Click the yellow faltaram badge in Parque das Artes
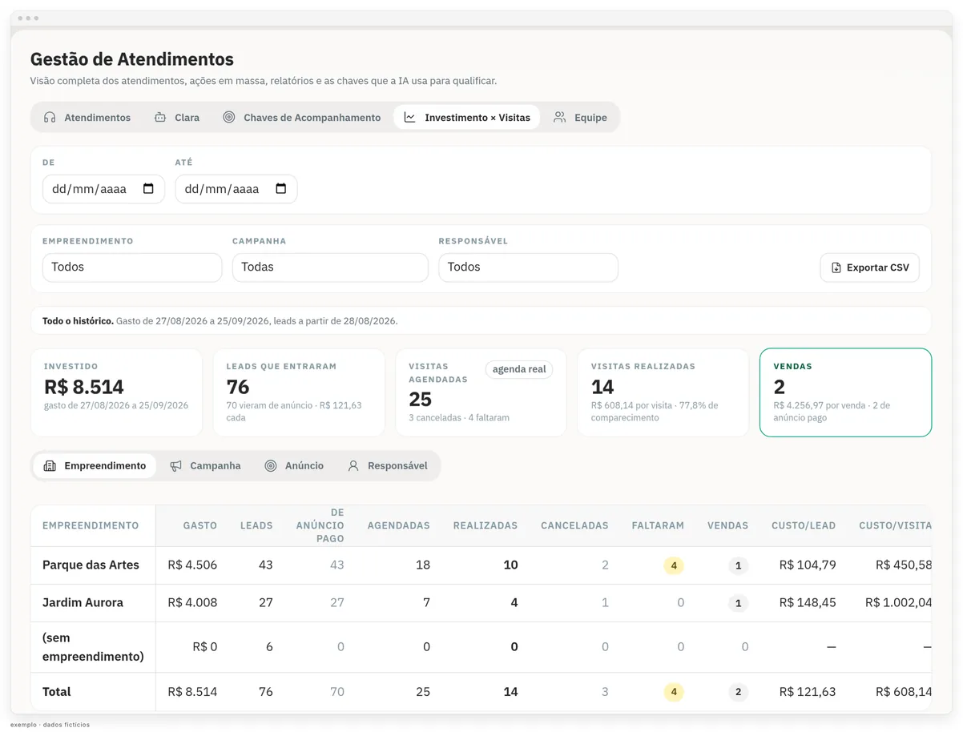Screen dimensions: 963x740 tap(674, 565)
